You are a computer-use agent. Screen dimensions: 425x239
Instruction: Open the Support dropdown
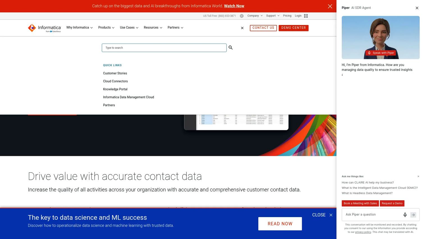click(273, 16)
